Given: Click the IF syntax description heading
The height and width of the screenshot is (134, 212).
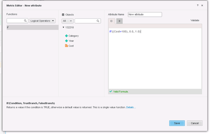Looking at the screenshot, I should click(30, 103).
